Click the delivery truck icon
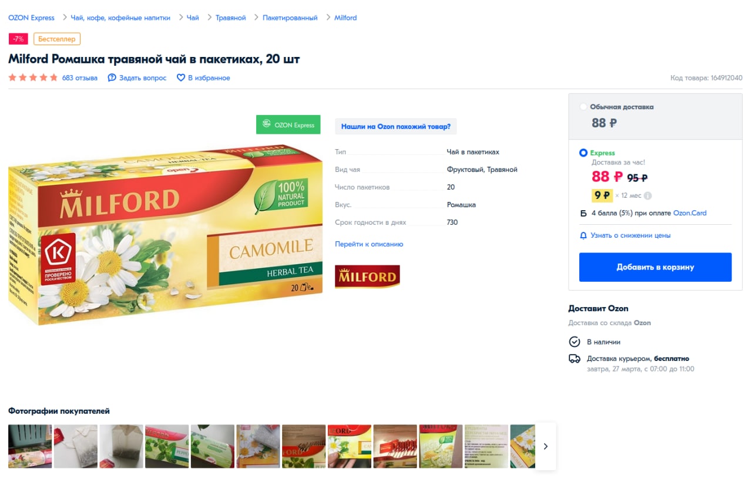752x479 pixels. coord(575,359)
